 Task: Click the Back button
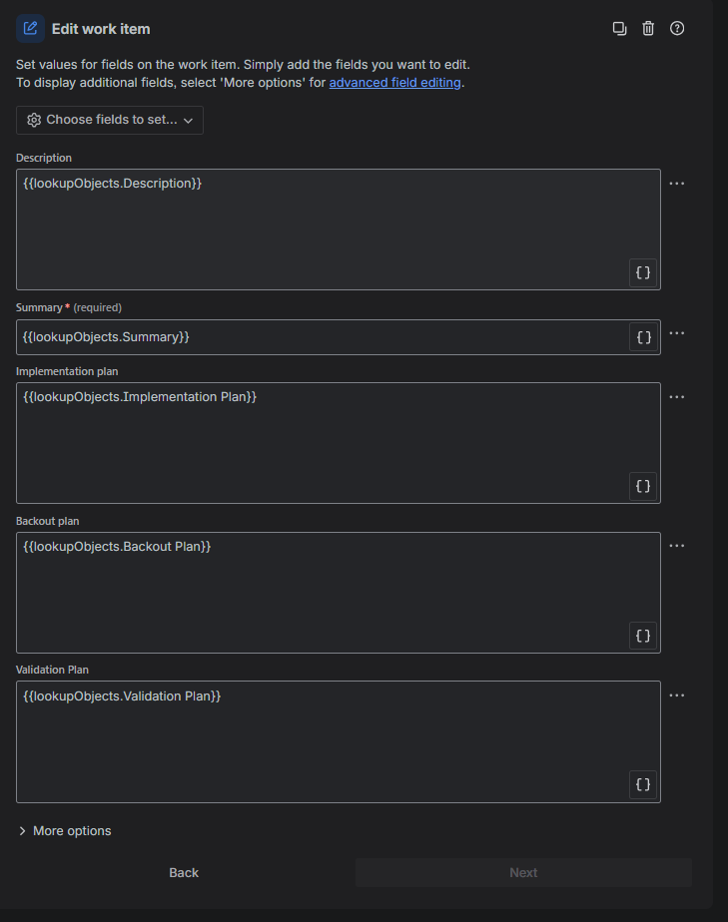click(184, 872)
